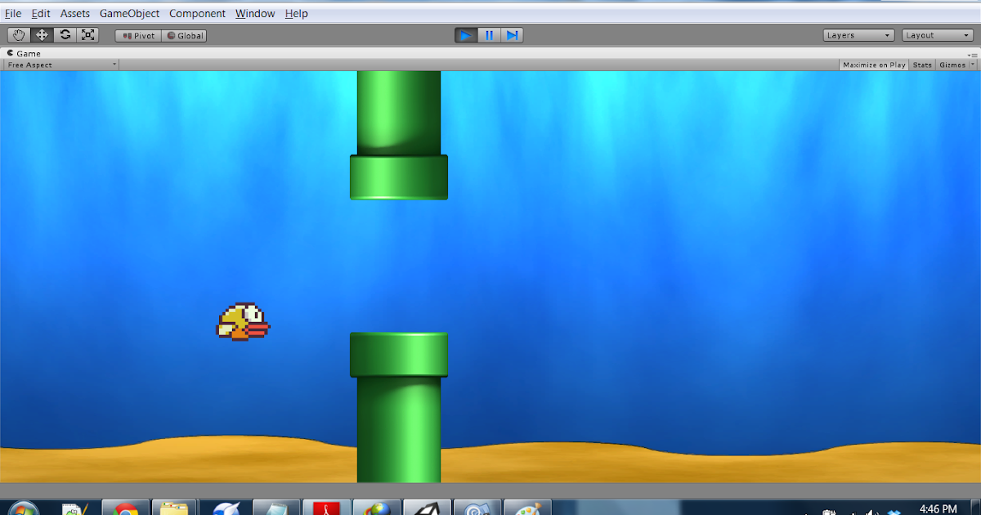Open the Windows Start button
This screenshot has width=981, height=515.
(x=22, y=508)
